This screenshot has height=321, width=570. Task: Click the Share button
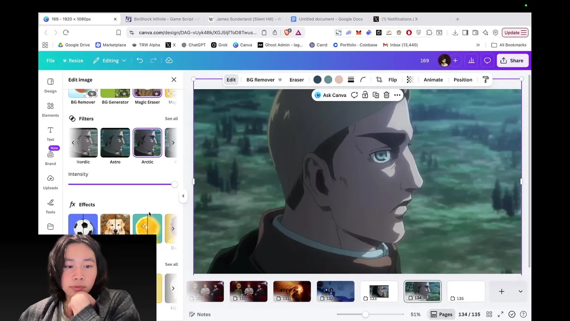pos(512,61)
